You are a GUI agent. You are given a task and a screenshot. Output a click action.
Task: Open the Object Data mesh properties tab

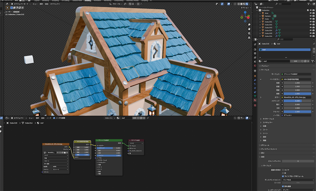tap(255, 96)
